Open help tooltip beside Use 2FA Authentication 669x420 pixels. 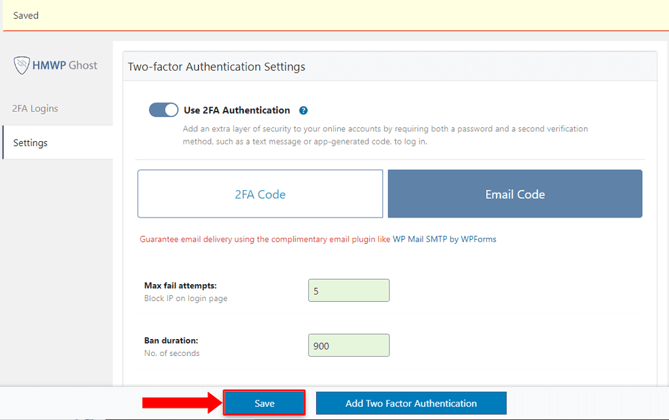tap(303, 110)
